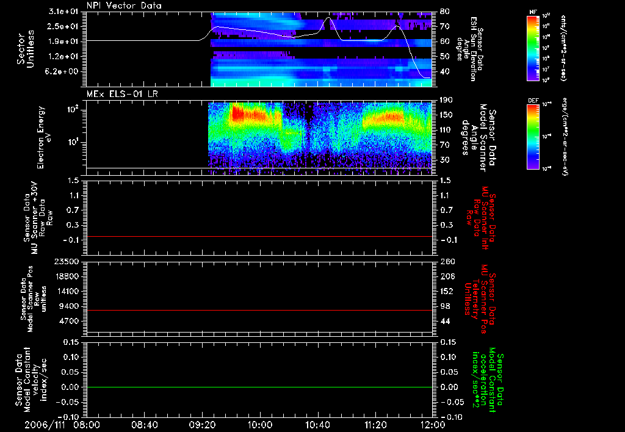This screenshot has height=432, width=625.
Task: Click the '190' scanner angle axis value
Action: (447, 100)
